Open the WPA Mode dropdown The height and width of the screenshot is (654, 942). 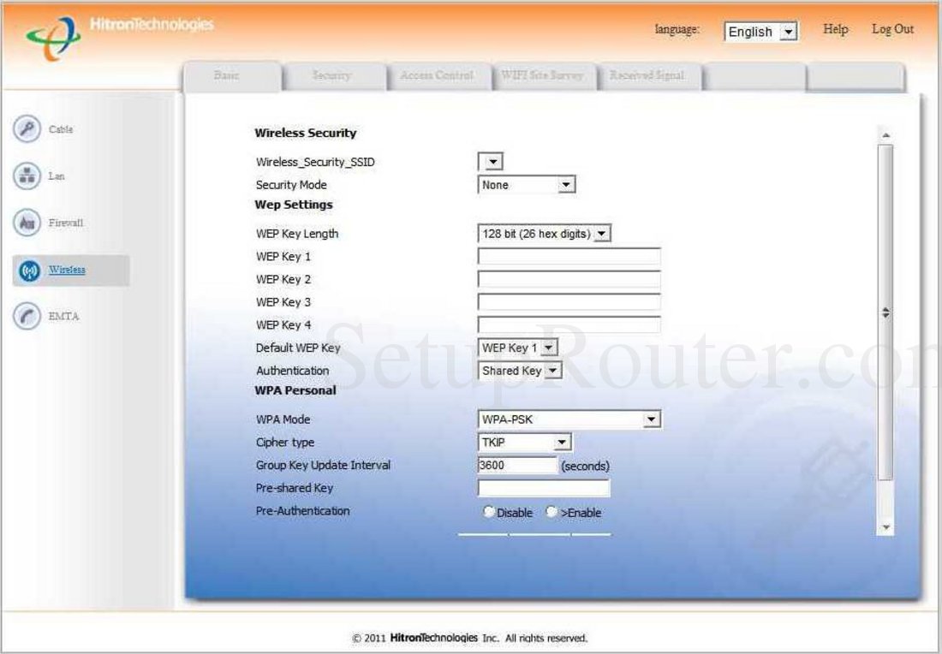(569, 419)
